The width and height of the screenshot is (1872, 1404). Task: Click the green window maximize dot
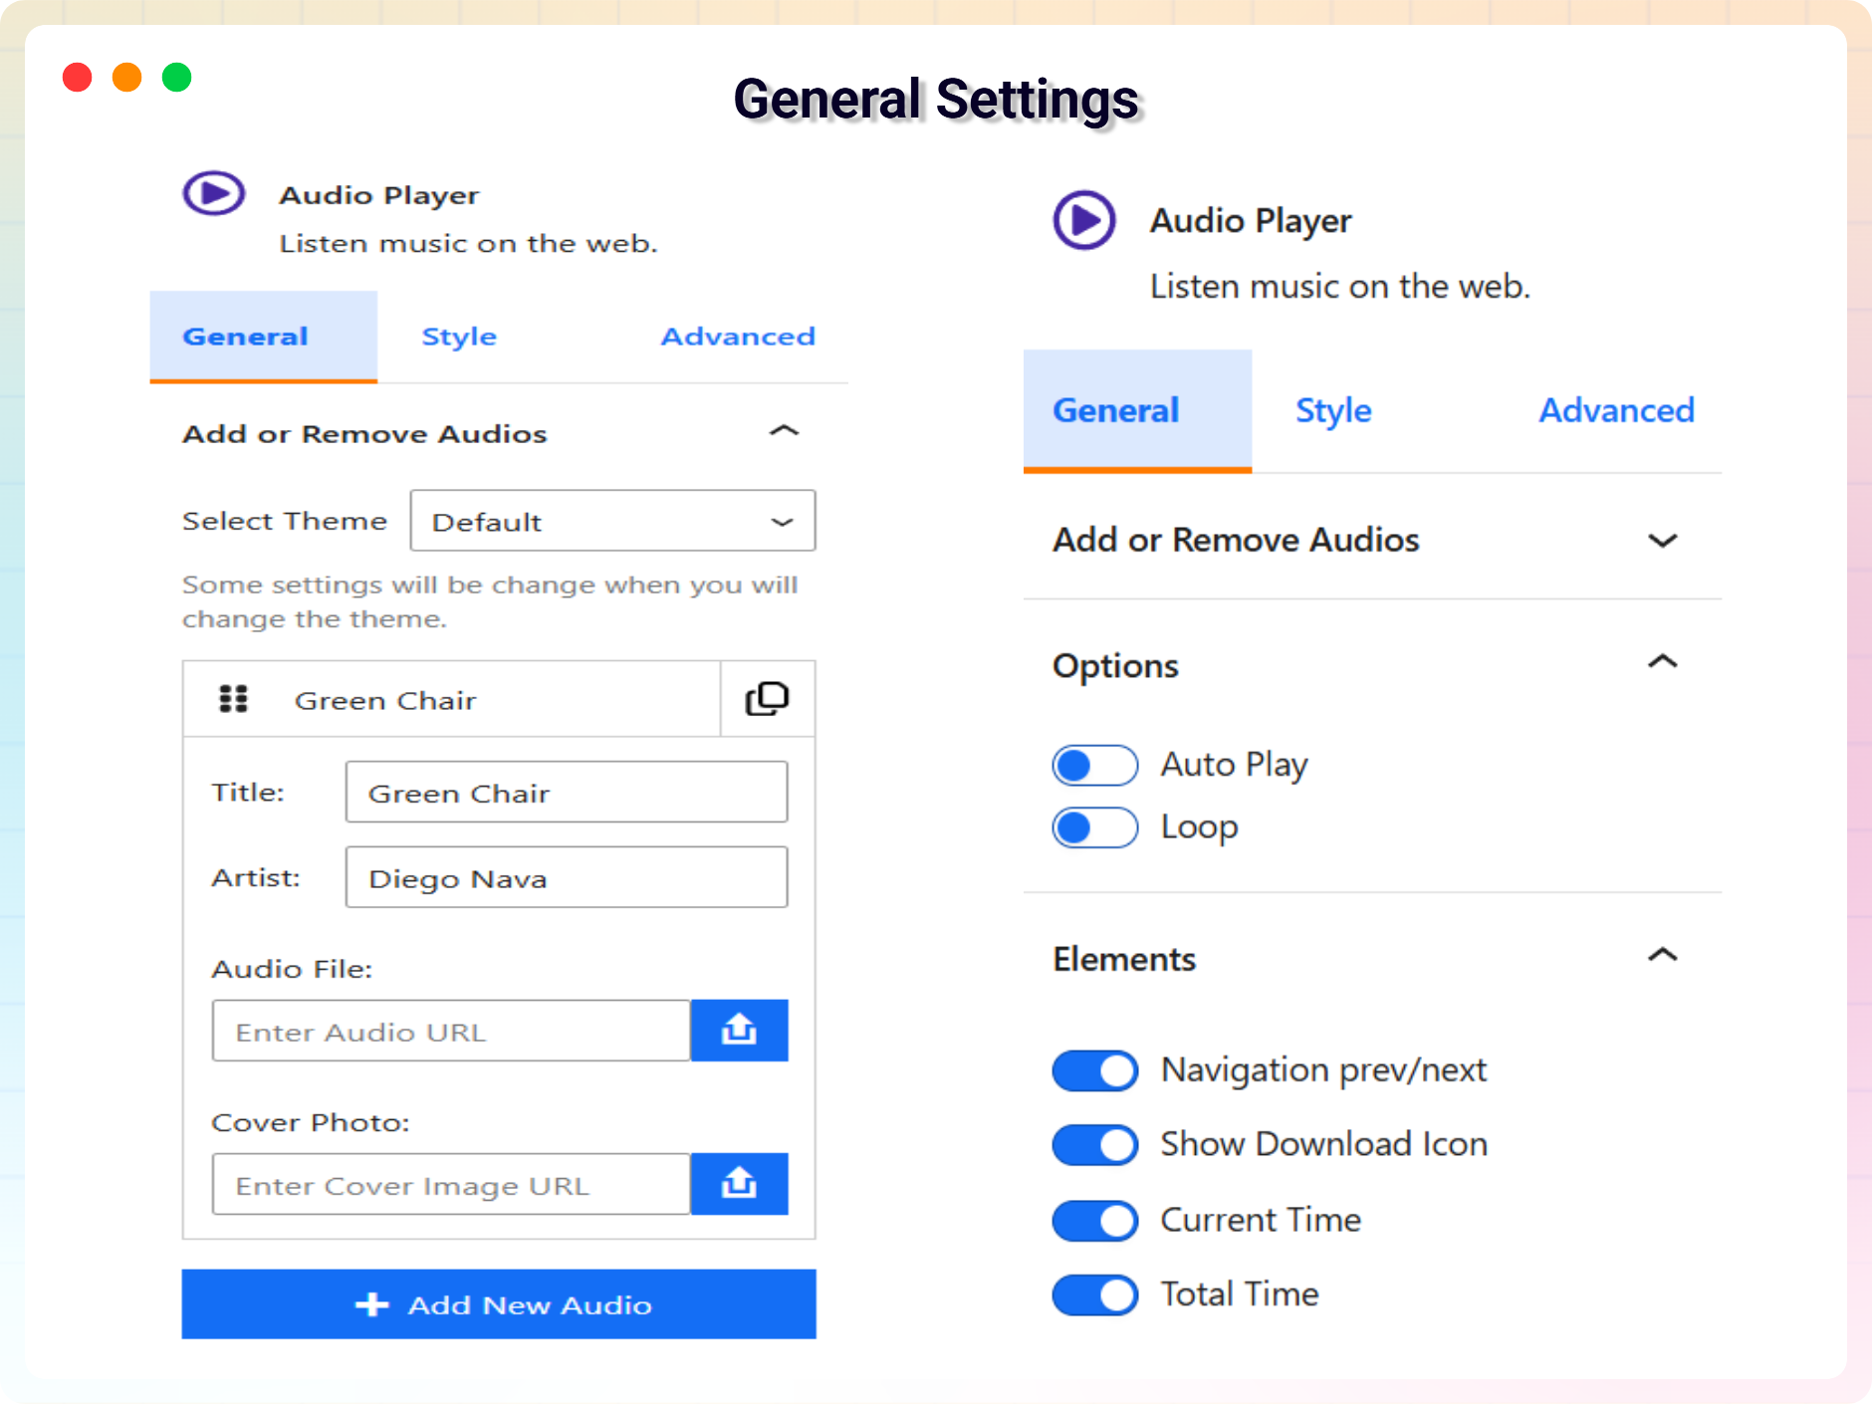[177, 77]
